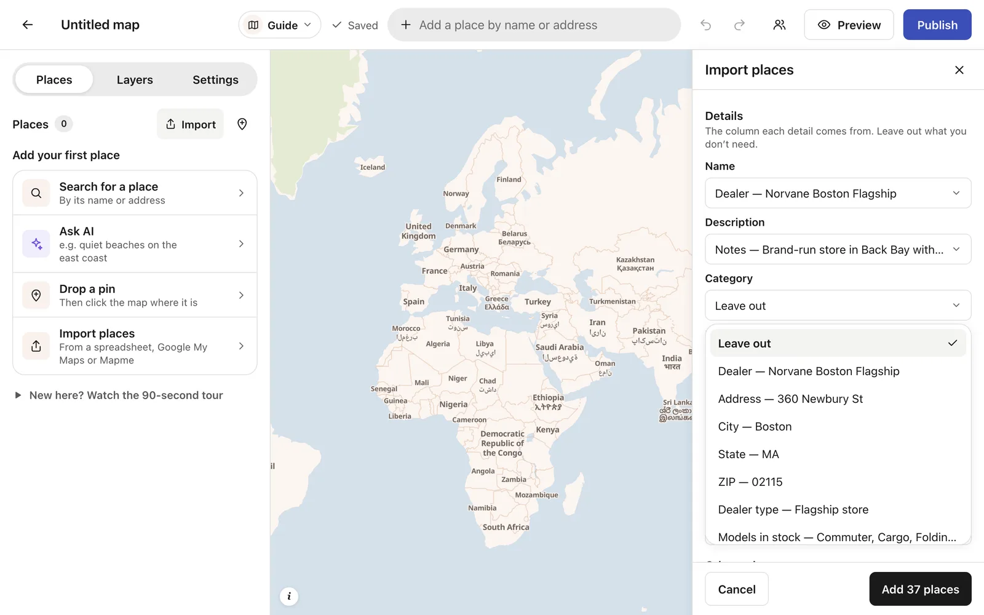Click the upload icon on Import places row
984x615 pixels.
click(36, 346)
